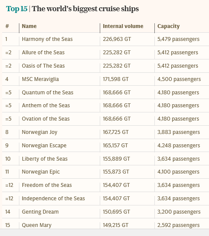The height and width of the screenshot is (236, 209).
Task: Click the # rank column header
Action: tap(7, 26)
